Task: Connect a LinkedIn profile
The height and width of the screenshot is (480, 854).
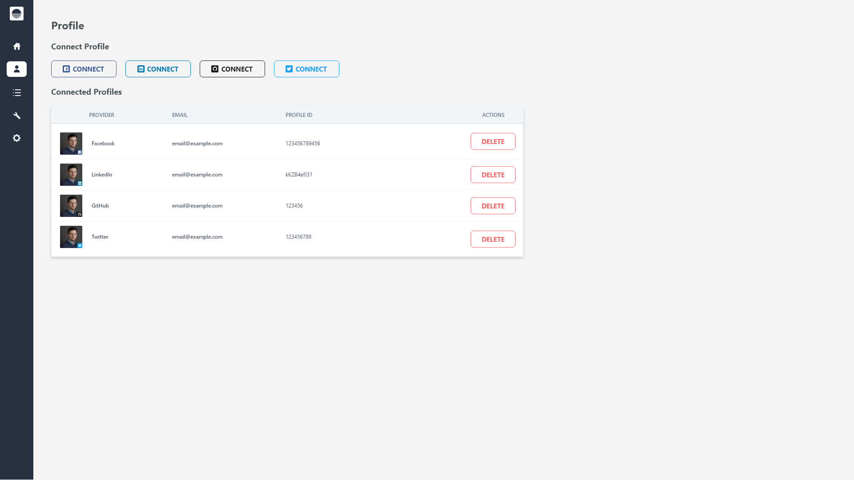Action: [x=158, y=69]
